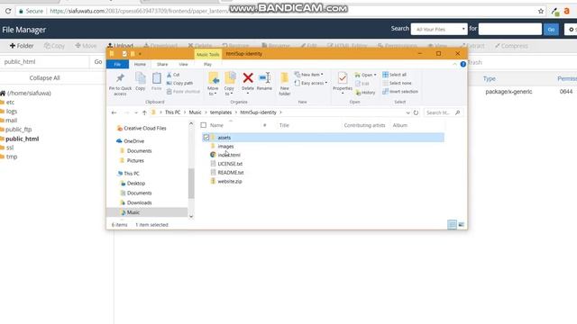
Task: Uncheck the assets folder checkbox
Action: [x=206, y=138]
